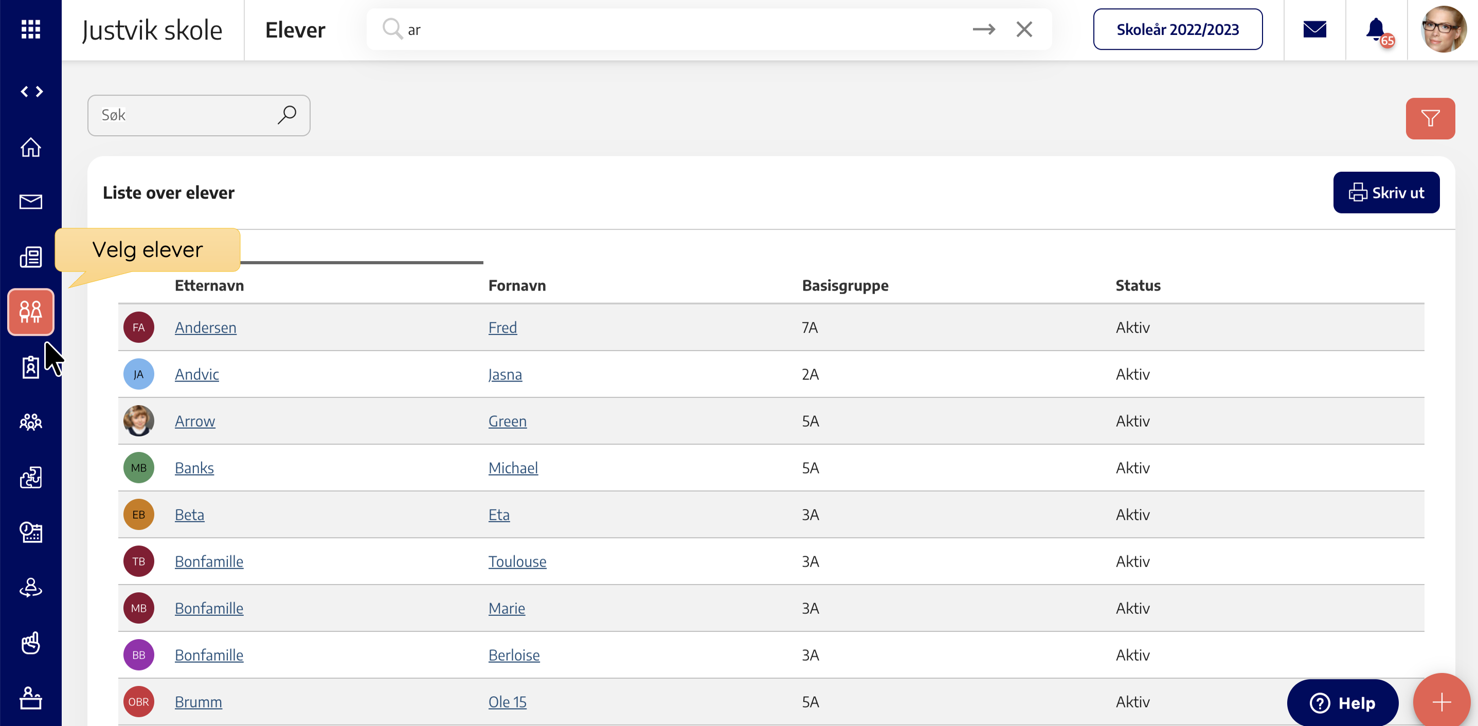
Task: Click the FA avatar for Andersen
Action: (139, 328)
